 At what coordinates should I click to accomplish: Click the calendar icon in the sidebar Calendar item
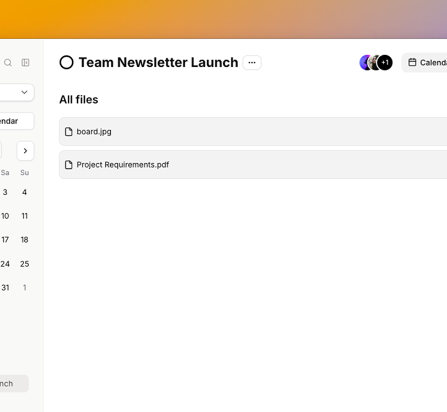coord(1,121)
